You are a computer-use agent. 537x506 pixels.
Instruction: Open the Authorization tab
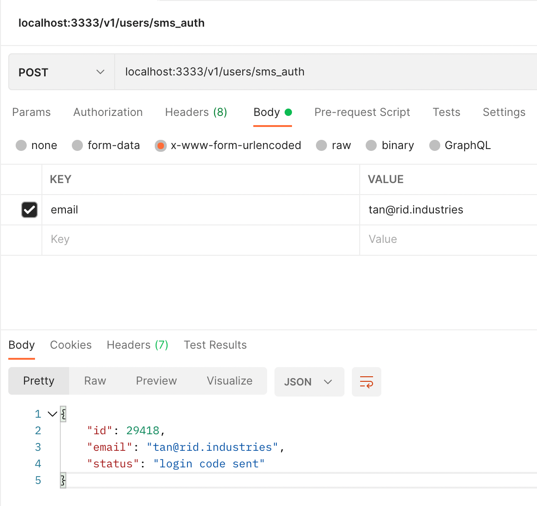click(x=108, y=112)
